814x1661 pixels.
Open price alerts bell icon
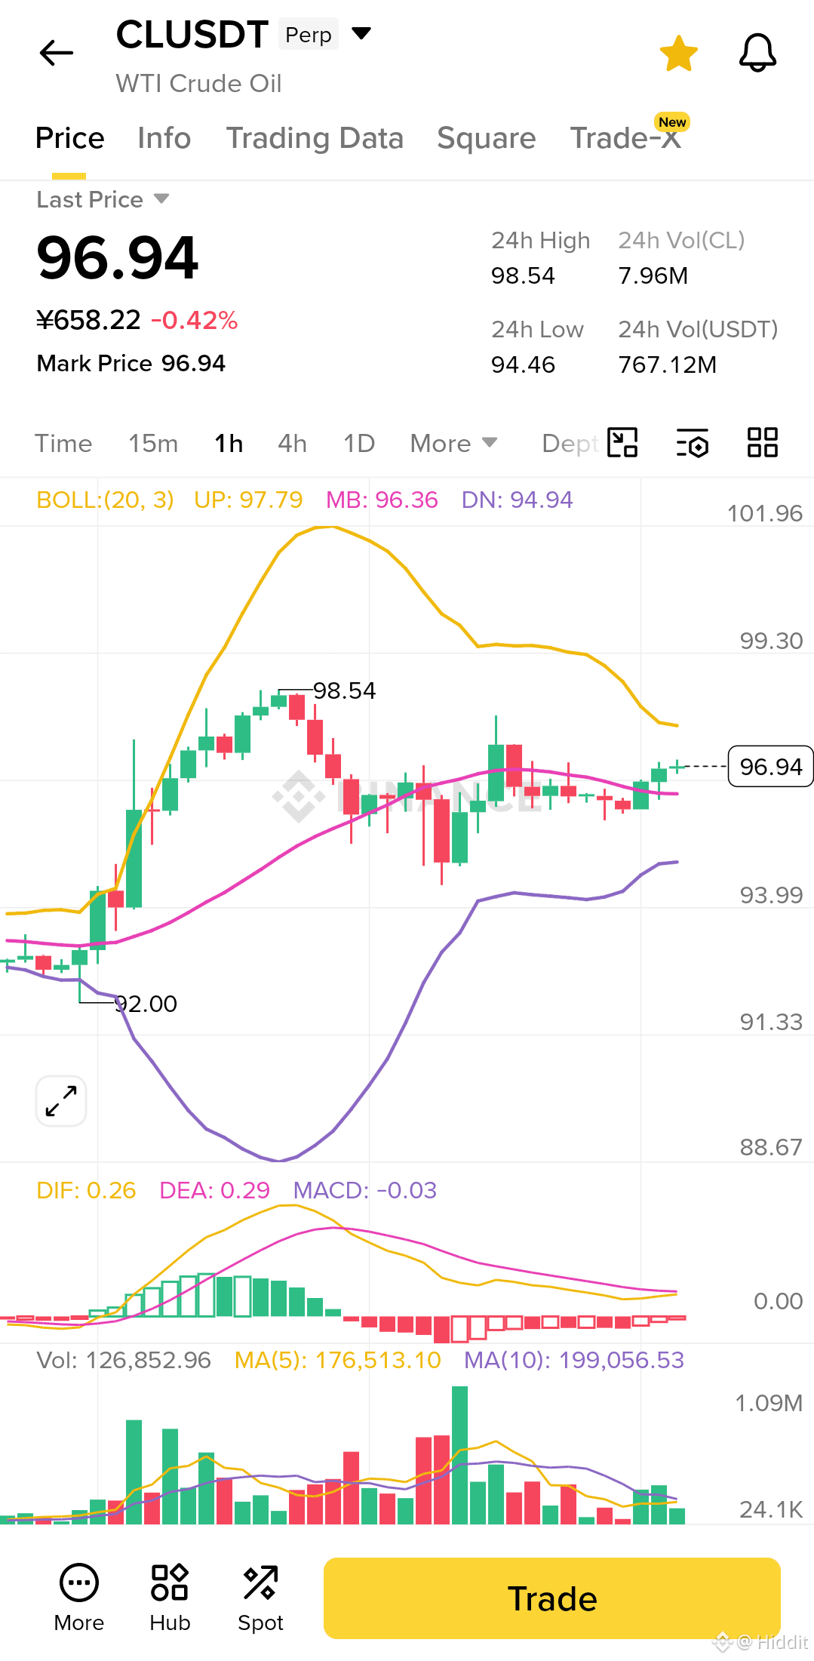coord(757,53)
